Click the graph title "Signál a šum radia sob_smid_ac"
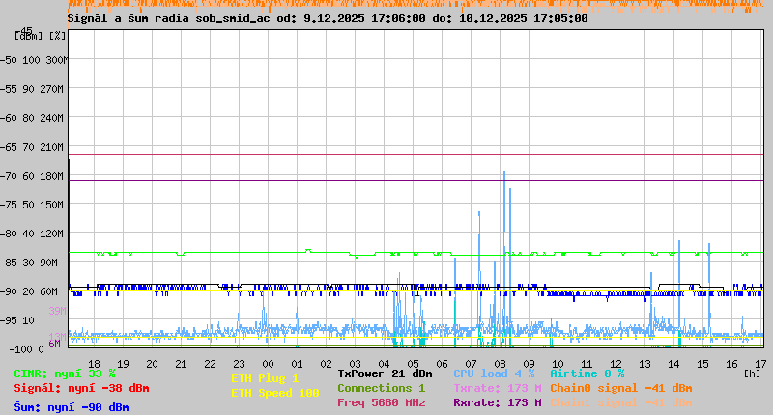This screenshot has width=773, height=415. [x=168, y=18]
